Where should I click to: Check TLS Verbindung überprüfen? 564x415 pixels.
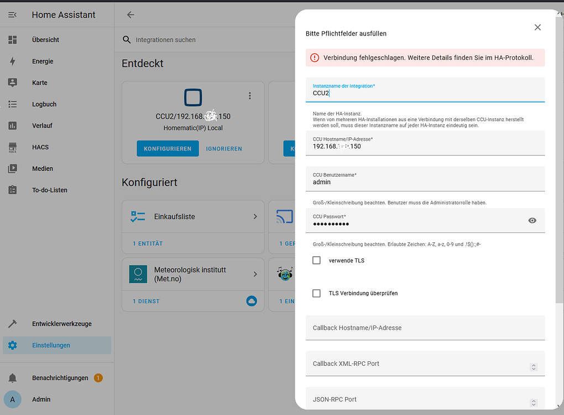[x=316, y=293]
